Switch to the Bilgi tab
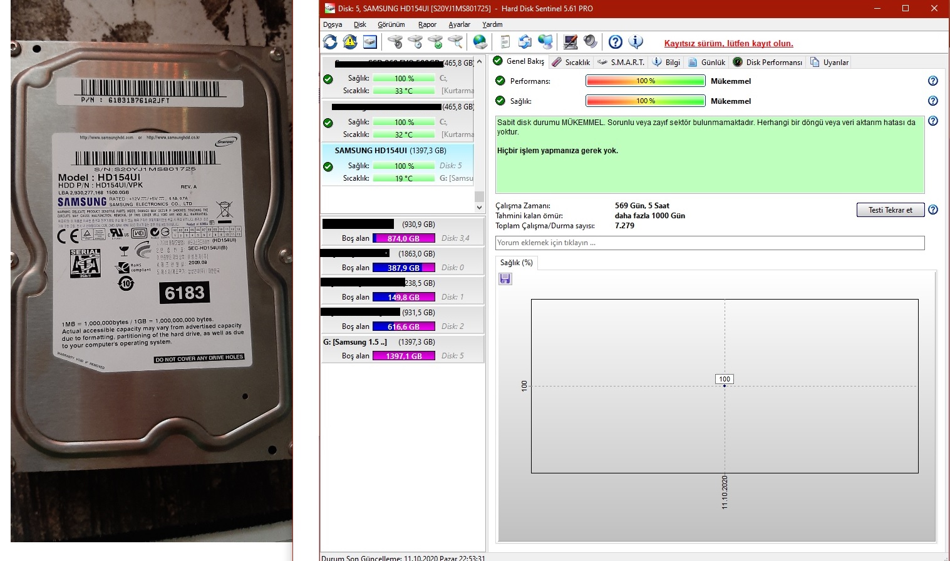 tap(666, 62)
